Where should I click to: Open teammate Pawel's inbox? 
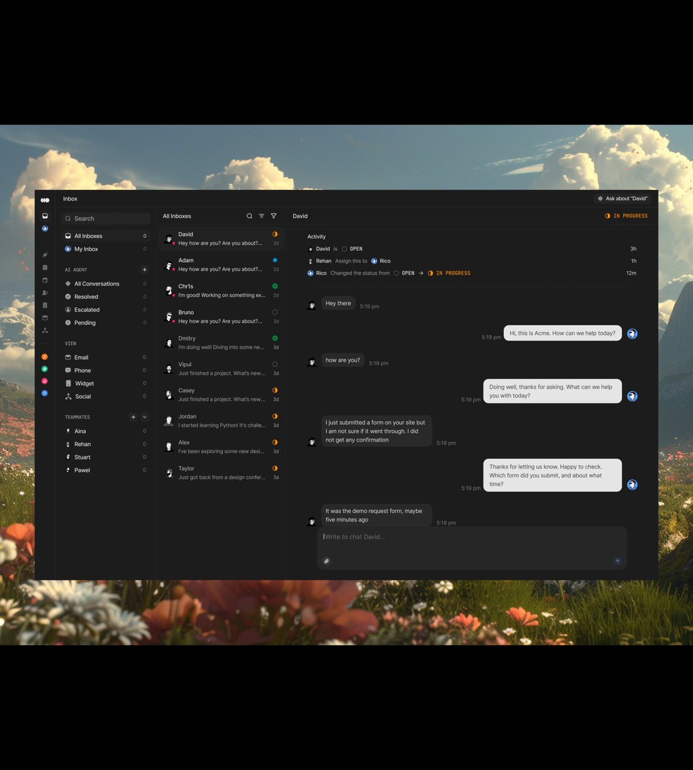pyautogui.click(x=106, y=470)
